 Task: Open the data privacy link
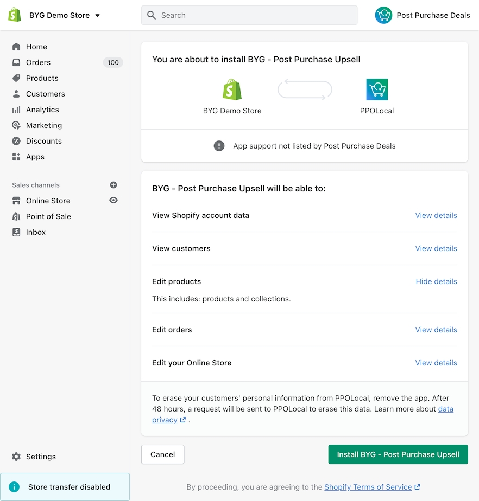(x=445, y=409)
